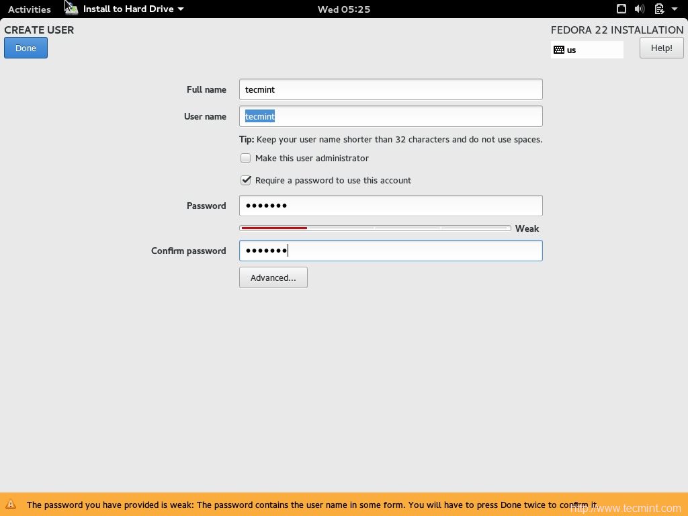688x516 pixels.
Task: Open the clock Wed 05:25 calendar
Action: coord(344,9)
